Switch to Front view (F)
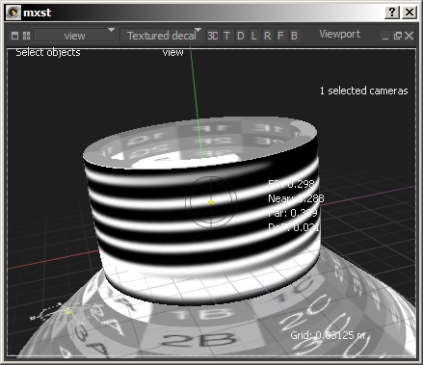423x365 pixels. (280, 36)
